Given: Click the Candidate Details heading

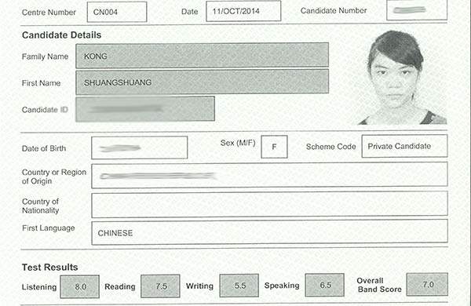Looking at the screenshot, I should [x=61, y=35].
